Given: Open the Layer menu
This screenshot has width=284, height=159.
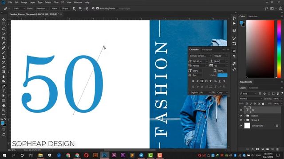Looking at the screenshot, I should point(32,2).
